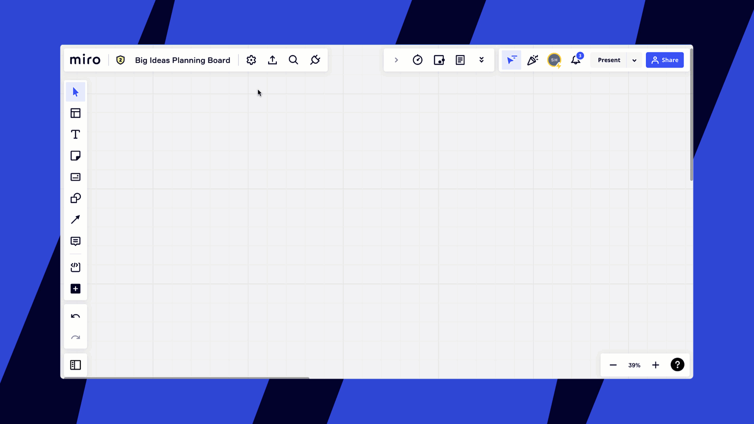This screenshot has height=424, width=754.
Task: Activate the Select cursor tool
Action: (x=75, y=92)
